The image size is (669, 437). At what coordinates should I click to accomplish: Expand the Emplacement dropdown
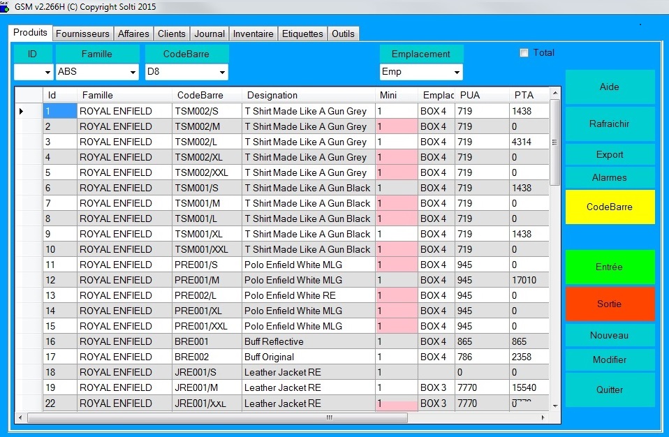[457, 72]
